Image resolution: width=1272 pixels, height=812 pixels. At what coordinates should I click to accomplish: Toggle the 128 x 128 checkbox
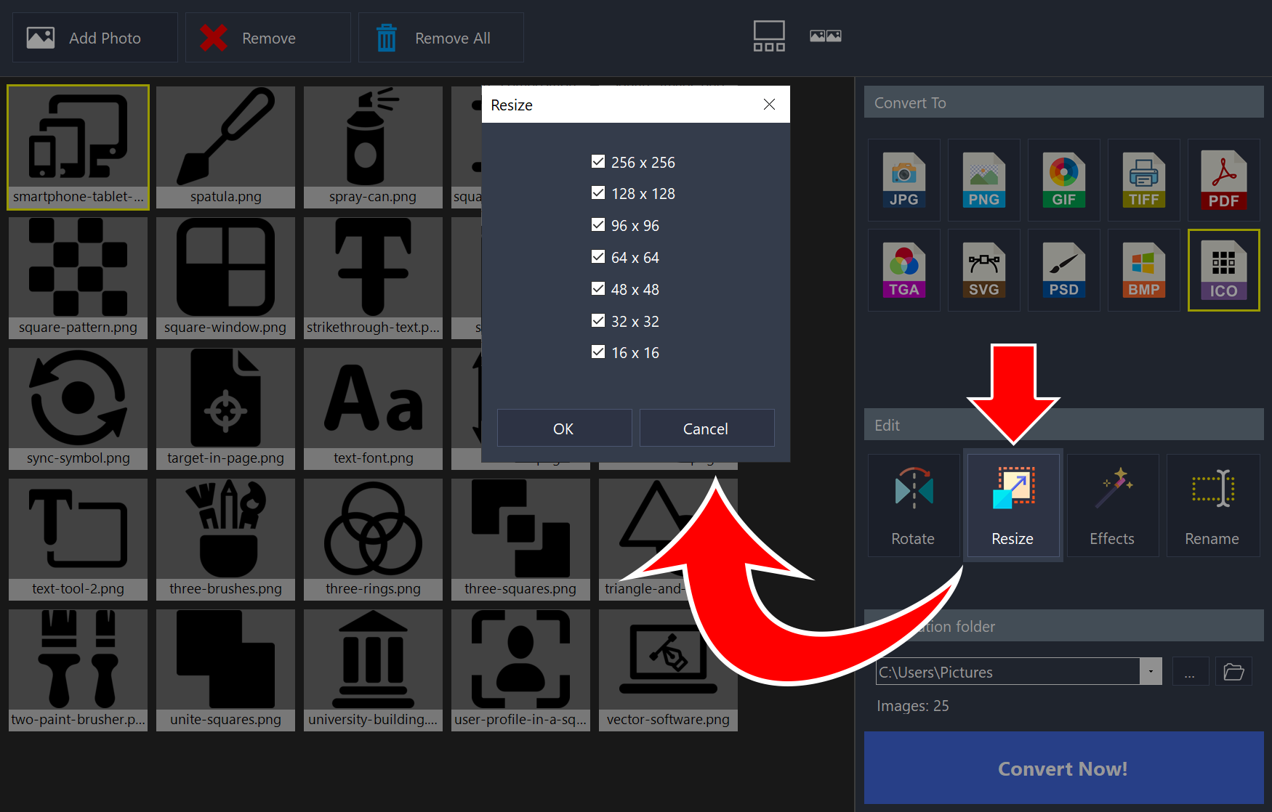pos(598,192)
